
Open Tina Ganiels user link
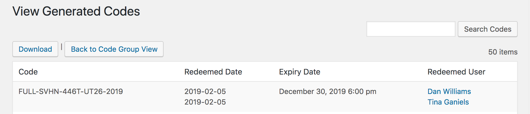tap(448, 102)
